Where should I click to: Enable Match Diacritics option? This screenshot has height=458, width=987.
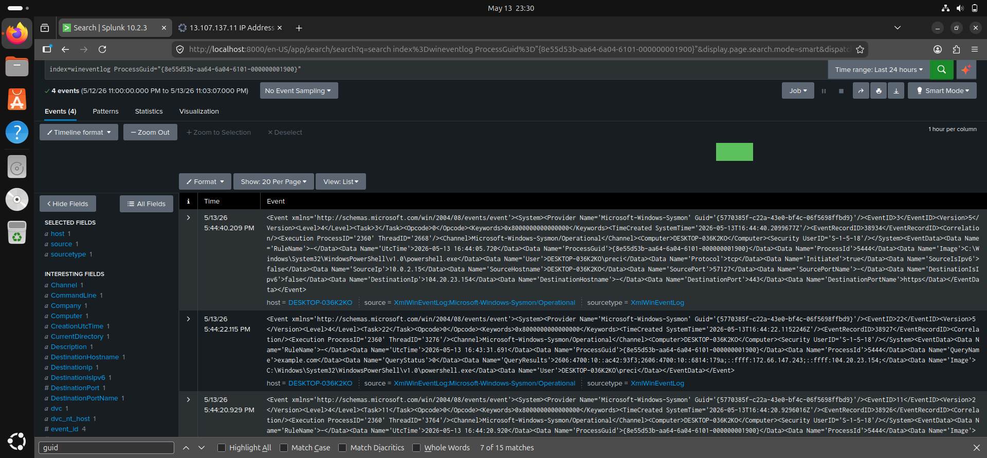[342, 448]
